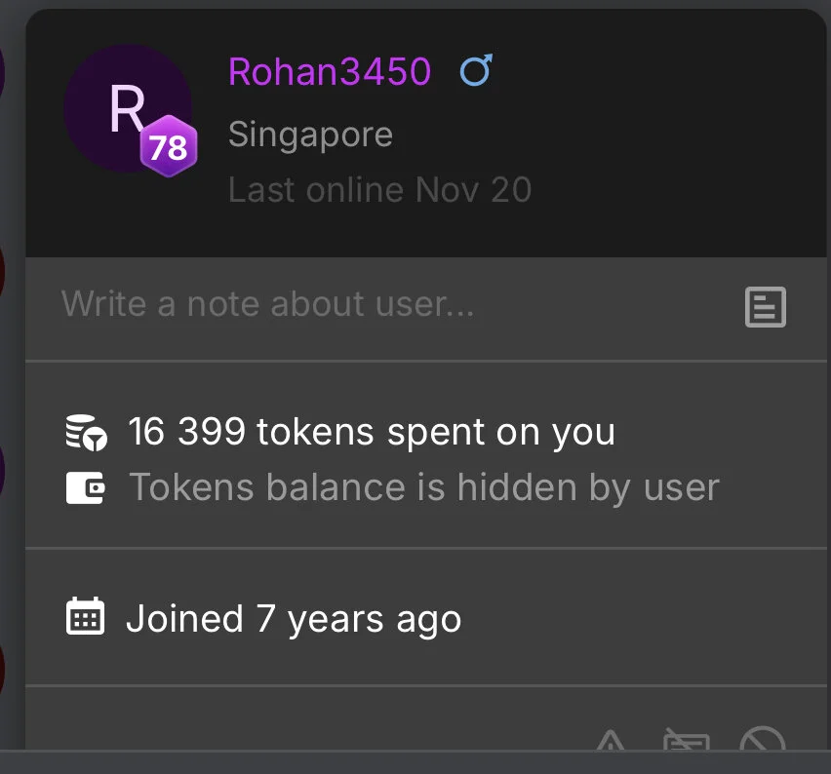Click the Singapore location text
Screen dimensions: 831x774
coord(310,135)
